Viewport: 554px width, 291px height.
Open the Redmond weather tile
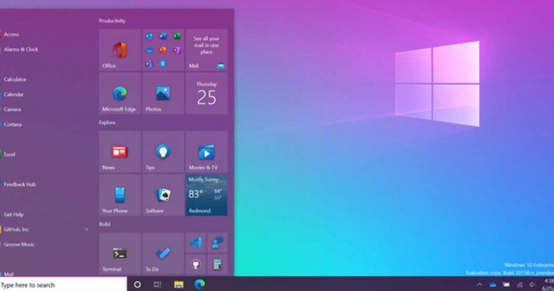[206, 195]
